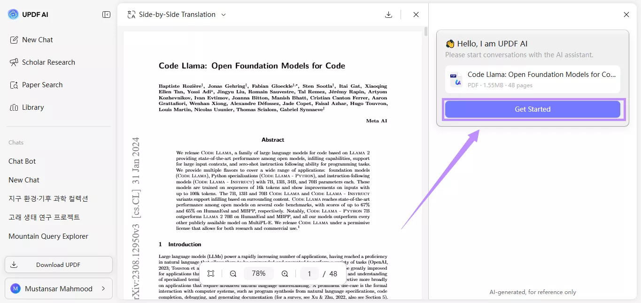Close the document translation panel

[416, 15]
